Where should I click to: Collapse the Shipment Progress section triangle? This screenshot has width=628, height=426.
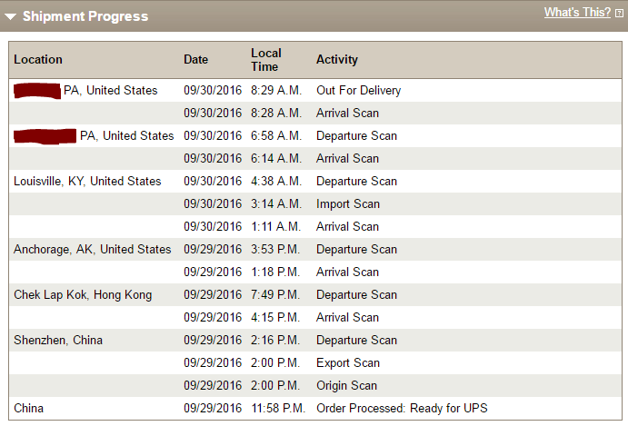tap(10, 16)
